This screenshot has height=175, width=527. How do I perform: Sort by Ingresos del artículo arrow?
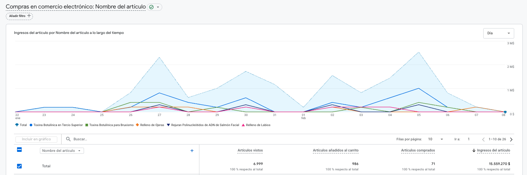(474, 150)
